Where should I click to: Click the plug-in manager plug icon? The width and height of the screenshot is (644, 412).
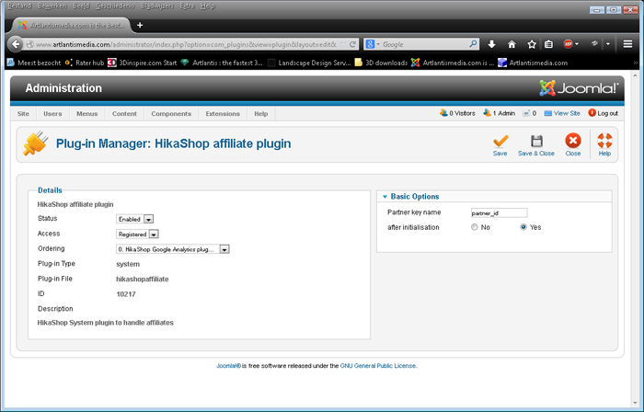click(35, 143)
